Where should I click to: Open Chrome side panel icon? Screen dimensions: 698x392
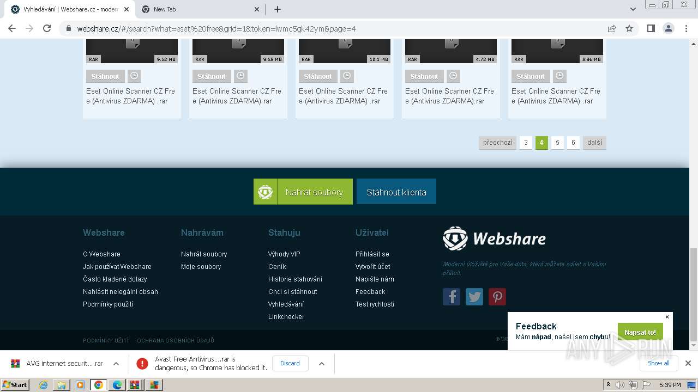coord(651,28)
